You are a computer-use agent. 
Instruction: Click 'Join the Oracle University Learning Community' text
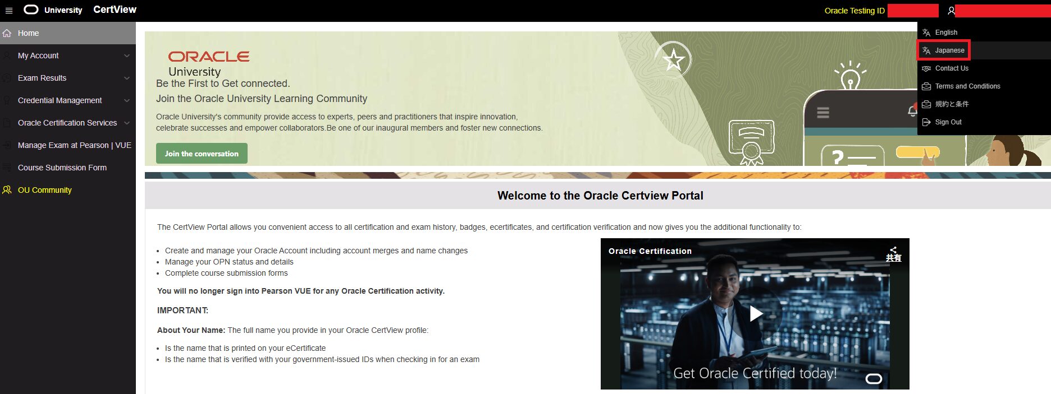pyautogui.click(x=262, y=99)
